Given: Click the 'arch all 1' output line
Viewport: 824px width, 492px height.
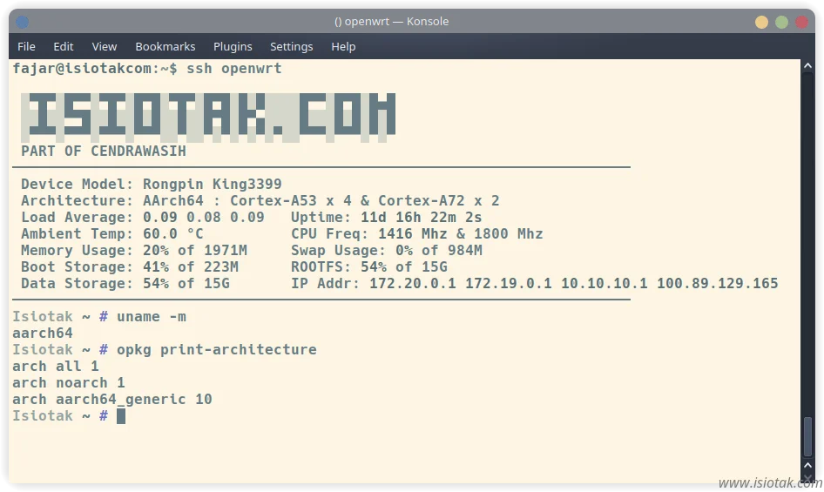Looking at the screenshot, I should tap(56, 367).
